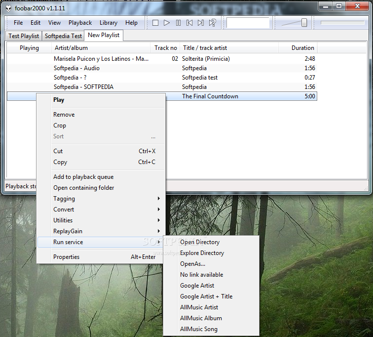Click No link available entry
Viewport: 373px width, 337px height.
211,275
